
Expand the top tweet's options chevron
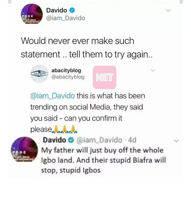(x=168, y=10)
